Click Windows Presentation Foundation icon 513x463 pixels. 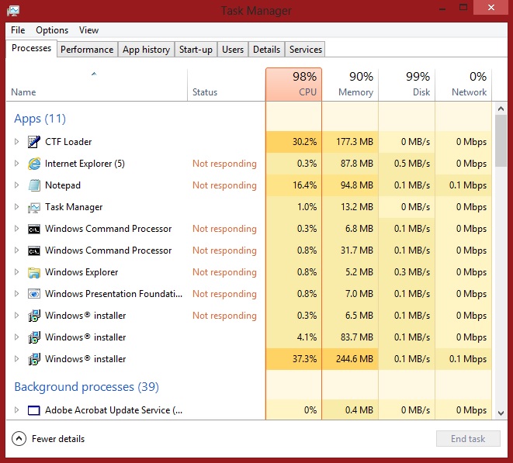click(x=34, y=294)
